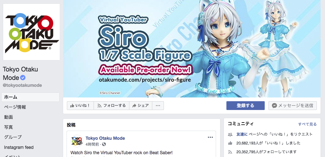Click すべて見る link in コミュニティ
Image resolution: width=325 pixels, height=157 pixels.
(307, 124)
